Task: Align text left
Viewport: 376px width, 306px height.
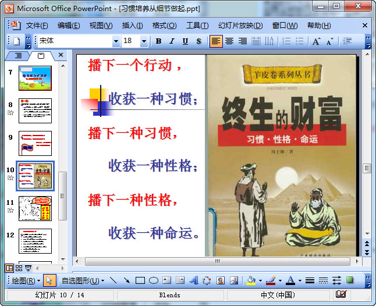Action: click(x=216, y=41)
